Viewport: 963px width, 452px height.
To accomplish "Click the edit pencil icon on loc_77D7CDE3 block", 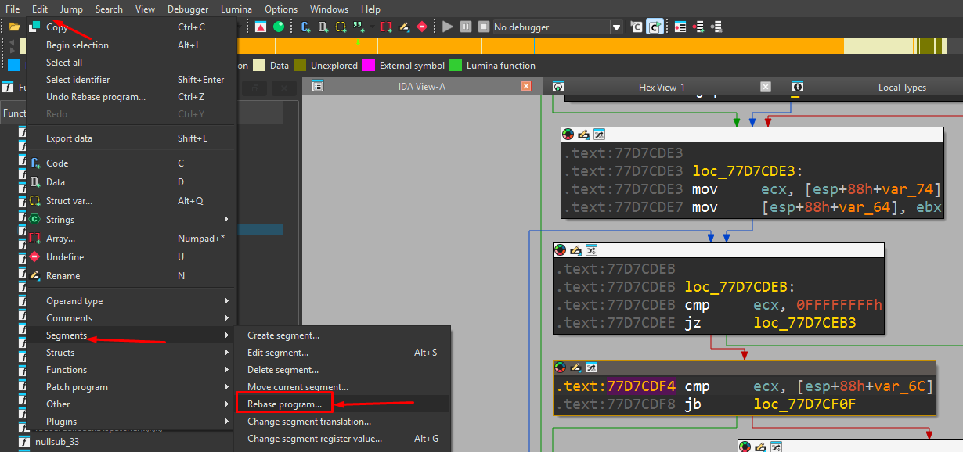I will (x=583, y=135).
